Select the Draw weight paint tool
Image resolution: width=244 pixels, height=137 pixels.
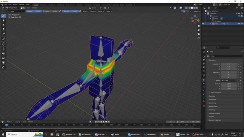pos(3,16)
